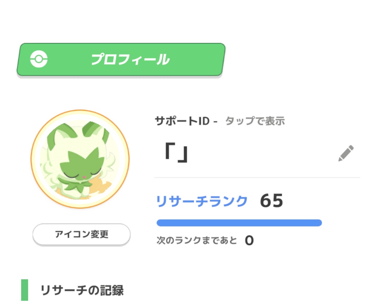Select the Sprigatito avatar icon

[80, 159]
